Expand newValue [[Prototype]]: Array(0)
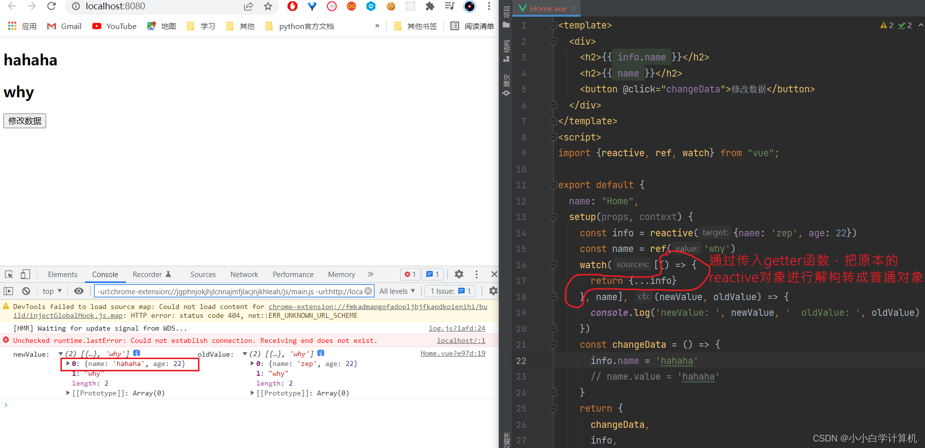This screenshot has height=448, width=925. [x=68, y=393]
